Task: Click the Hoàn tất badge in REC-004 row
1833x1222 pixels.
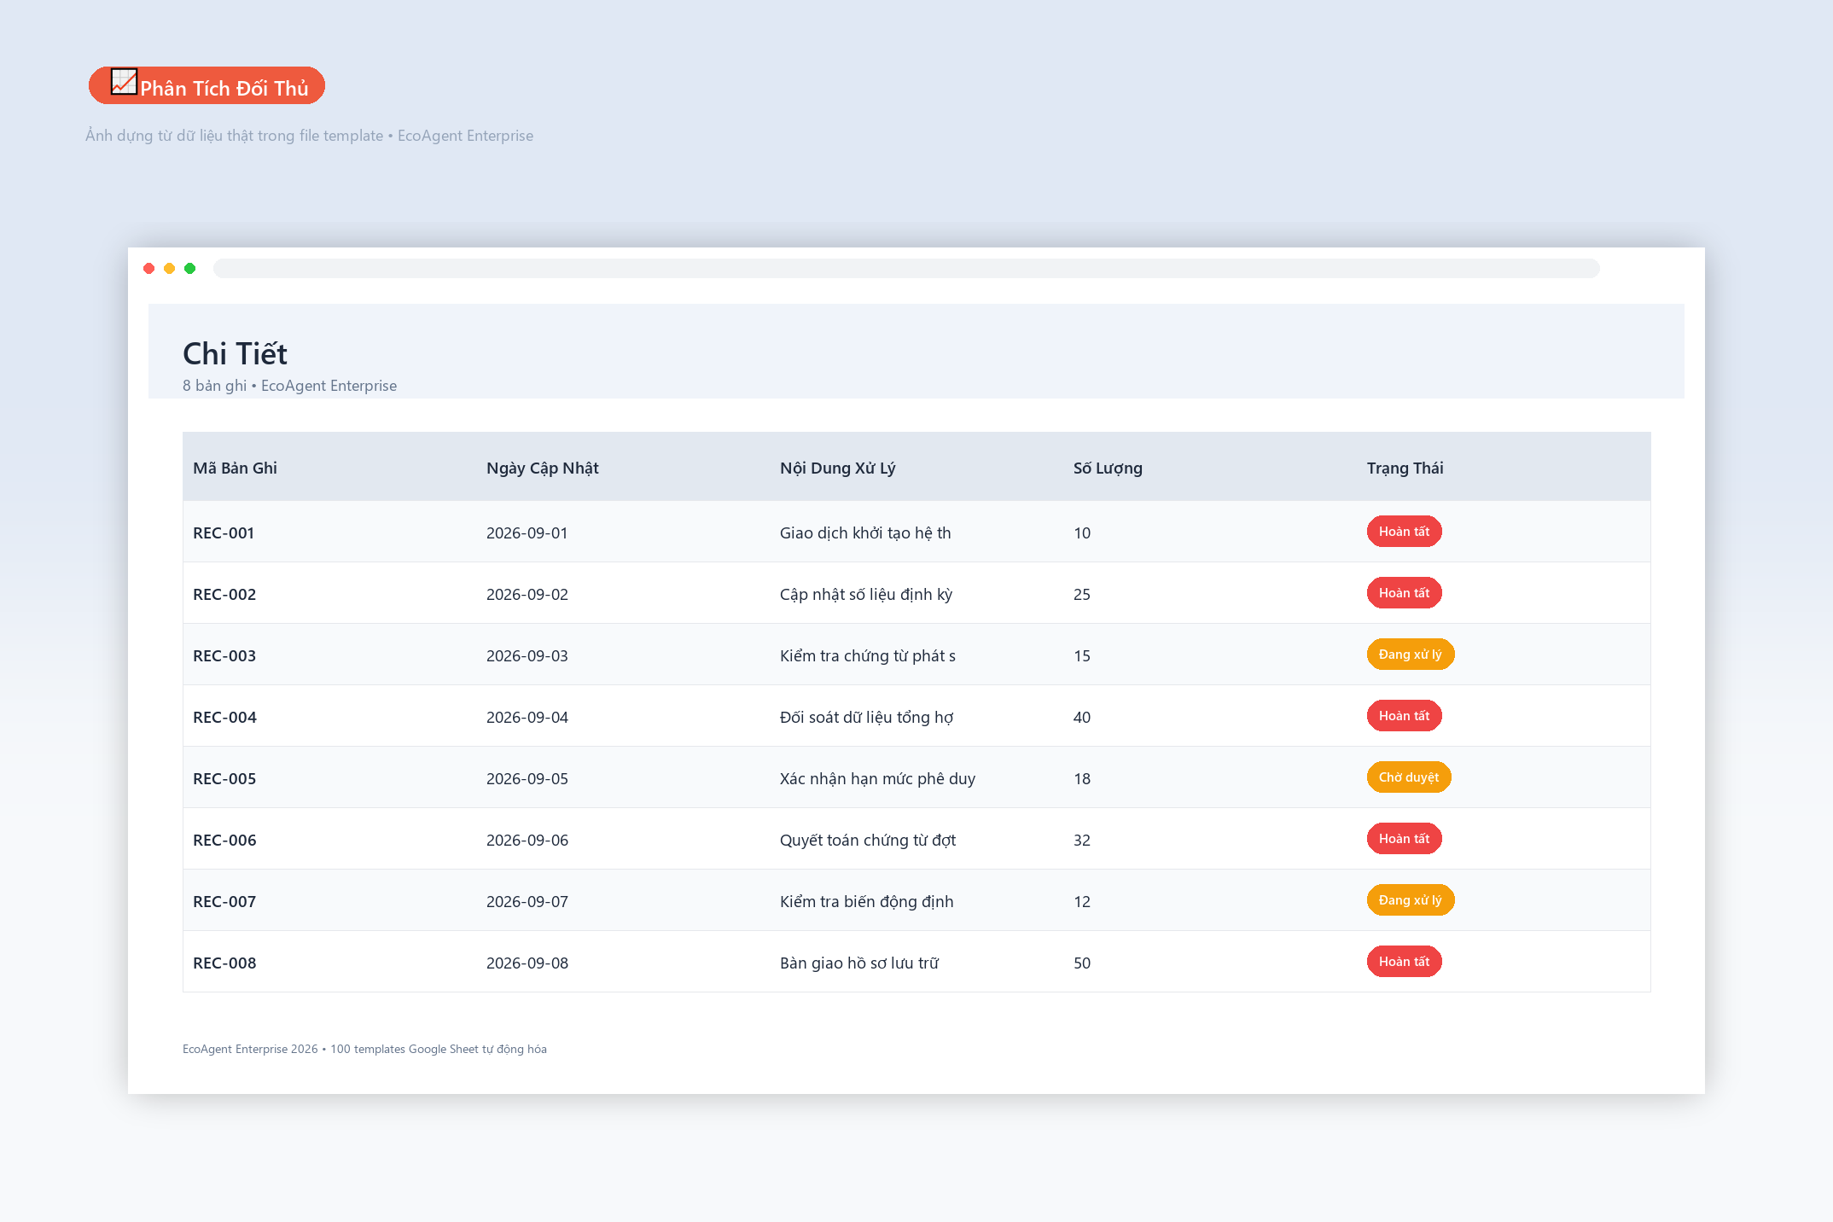Action: 1404,715
